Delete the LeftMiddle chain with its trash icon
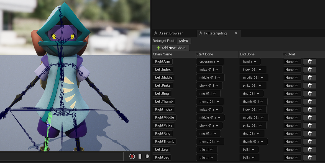This screenshot has width=325, height=163. point(310,78)
